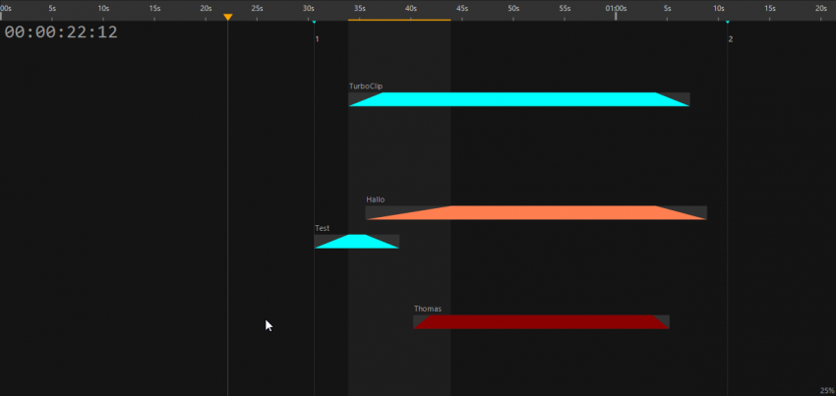Screen dimensions: 836x396
Task: Click the fade-out ramp of Hallo clip
Action: click(682, 213)
